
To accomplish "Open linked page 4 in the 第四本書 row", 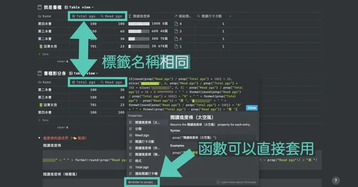I will click(x=178, y=24).
